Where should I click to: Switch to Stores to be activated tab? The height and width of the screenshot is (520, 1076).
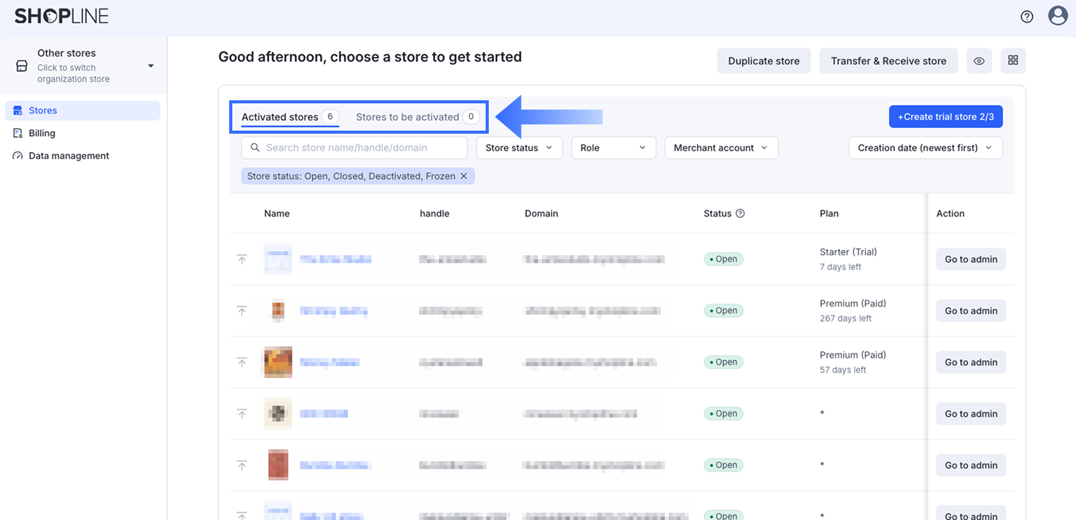pos(416,117)
